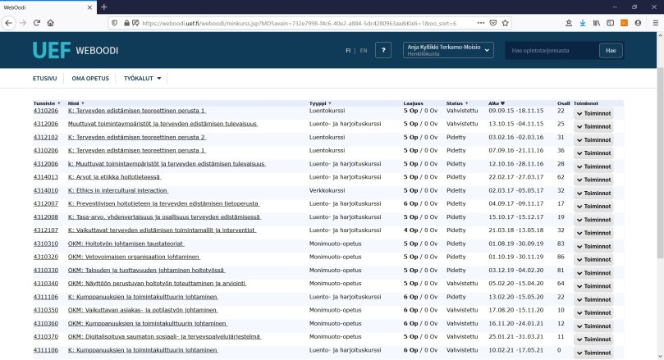This screenshot has height=360, width=664.
Task: Click the question mark help button
Action: click(383, 51)
